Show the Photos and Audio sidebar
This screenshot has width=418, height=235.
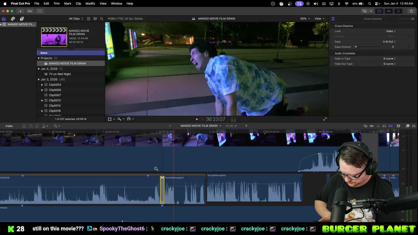(x=13, y=19)
